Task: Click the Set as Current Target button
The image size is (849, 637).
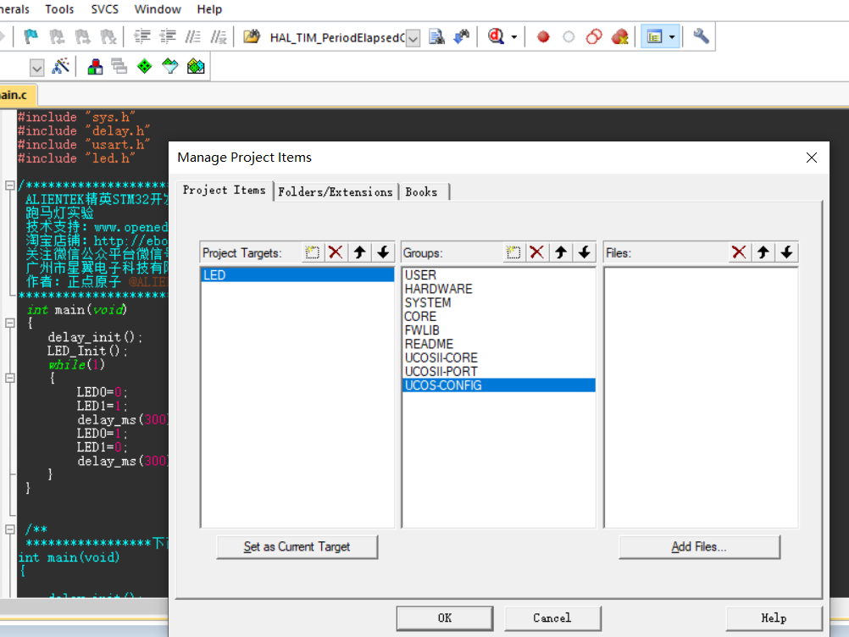Action: (297, 546)
